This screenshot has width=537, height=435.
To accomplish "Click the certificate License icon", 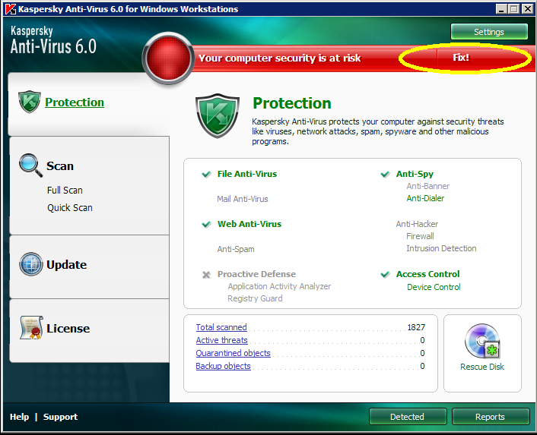I will 31,328.
